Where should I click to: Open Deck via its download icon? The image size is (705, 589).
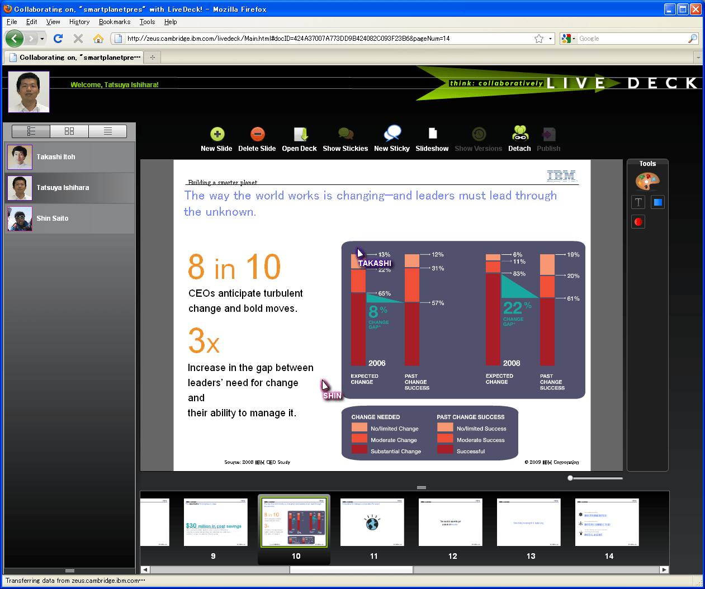pyautogui.click(x=301, y=134)
